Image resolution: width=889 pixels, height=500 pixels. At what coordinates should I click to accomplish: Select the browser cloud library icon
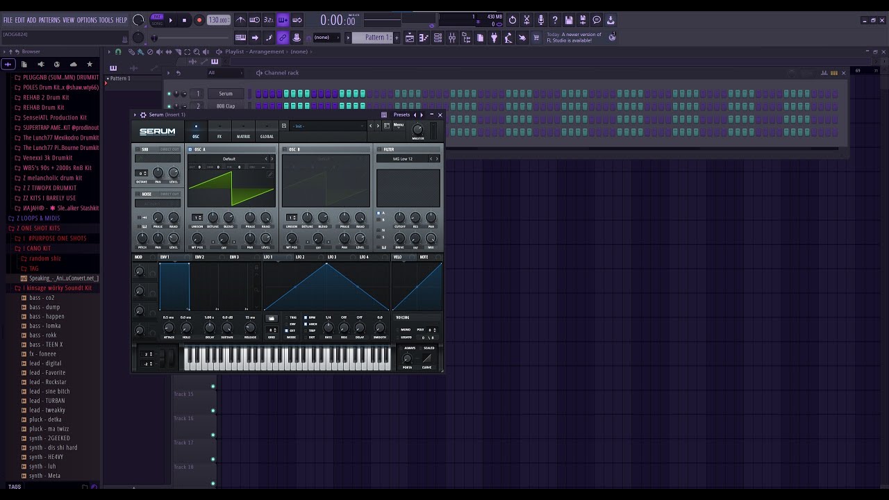pyautogui.click(x=73, y=65)
